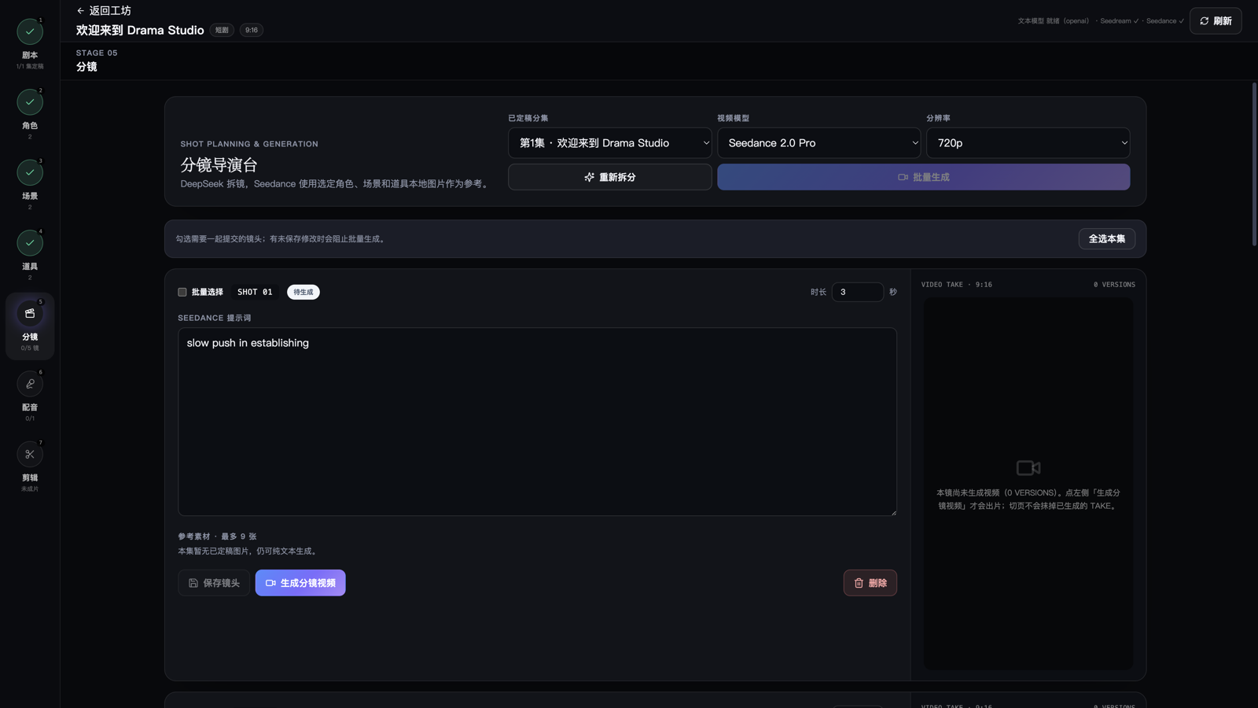Toggle 批量选择 checkbox for SHOT 01
Screen dimensions: 1258x708
click(182, 292)
